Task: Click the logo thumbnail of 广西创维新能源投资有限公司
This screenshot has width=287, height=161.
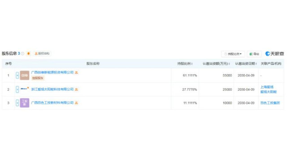Action: tap(25, 76)
